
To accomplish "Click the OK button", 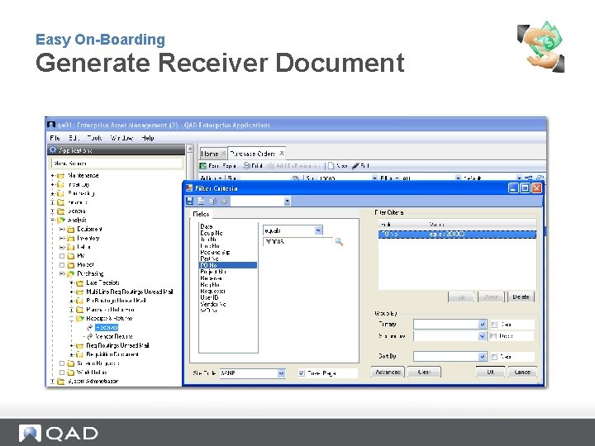I will pyautogui.click(x=490, y=372).
